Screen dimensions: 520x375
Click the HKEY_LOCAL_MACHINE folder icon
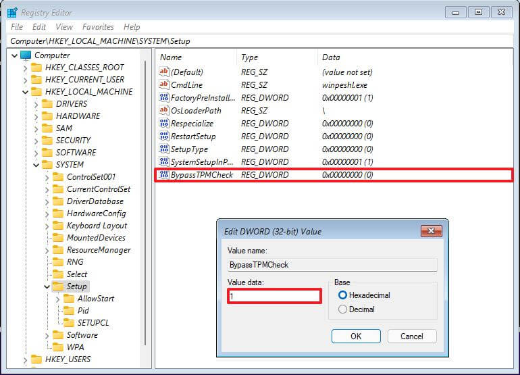(36, 92)
